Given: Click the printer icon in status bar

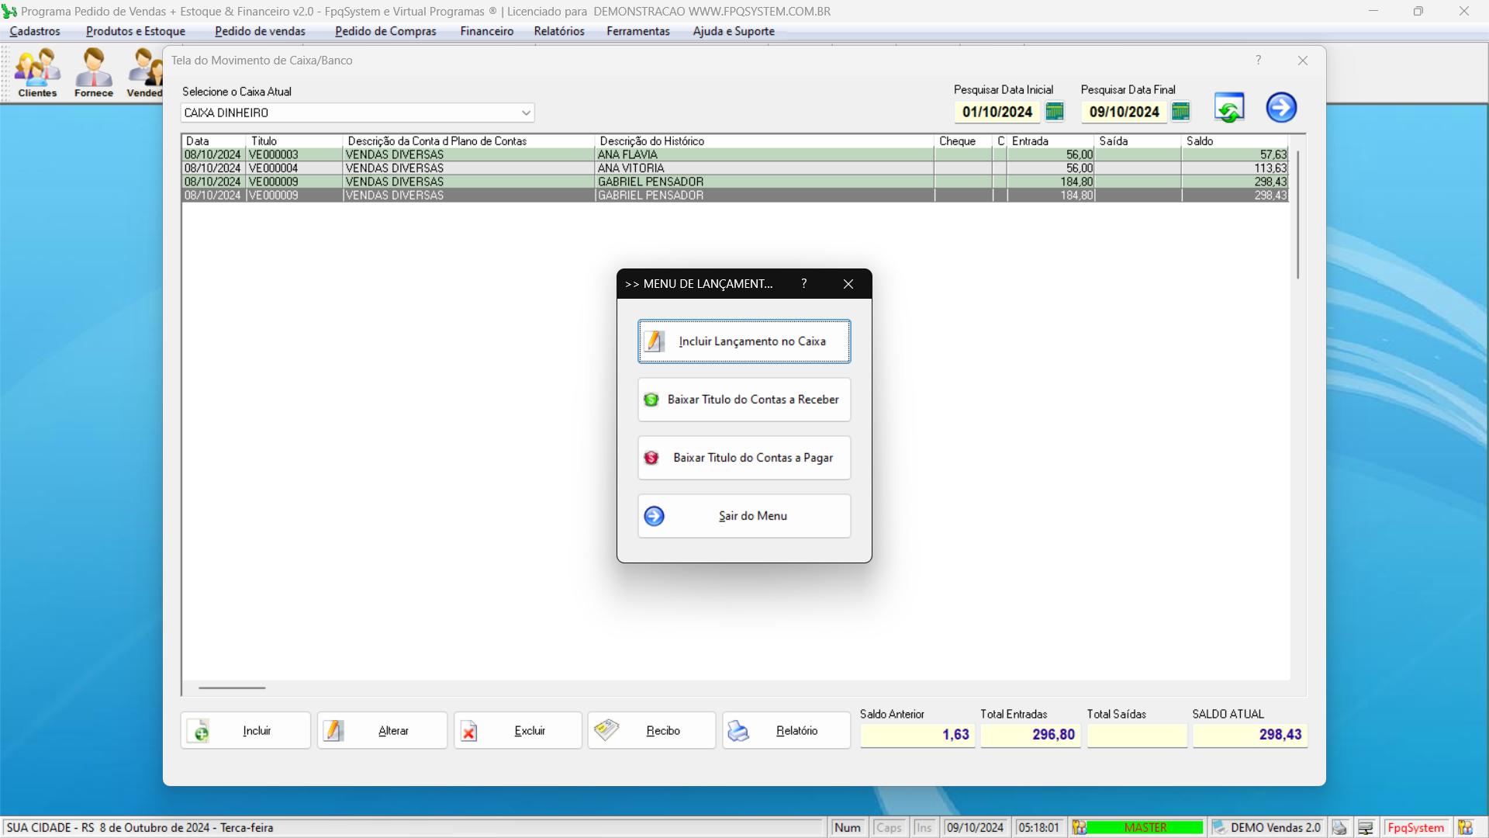Looking at the screenshot, I should (x=1339, y=828).
